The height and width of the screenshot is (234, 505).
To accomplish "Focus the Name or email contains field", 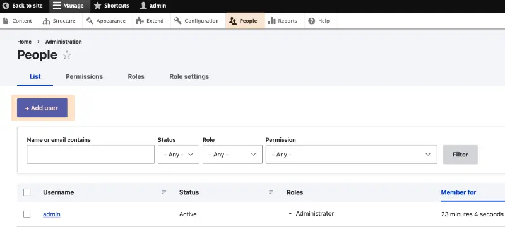I will (90, 155).
